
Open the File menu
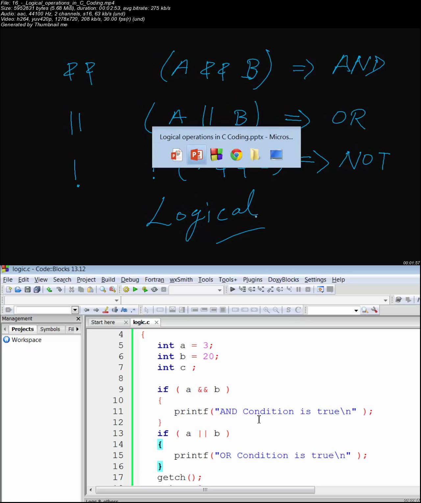(x=8, y=279)
